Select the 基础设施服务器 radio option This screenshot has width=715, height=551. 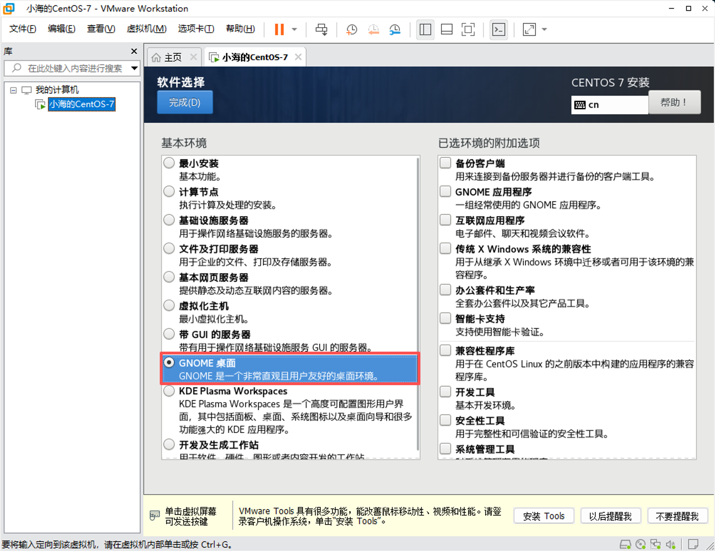(169, 220)
